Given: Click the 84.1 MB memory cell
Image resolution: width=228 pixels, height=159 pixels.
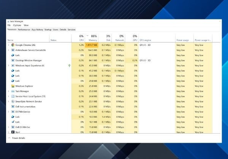Looking at the screenshot, I should pyautogui.click(x=92, y=61).
